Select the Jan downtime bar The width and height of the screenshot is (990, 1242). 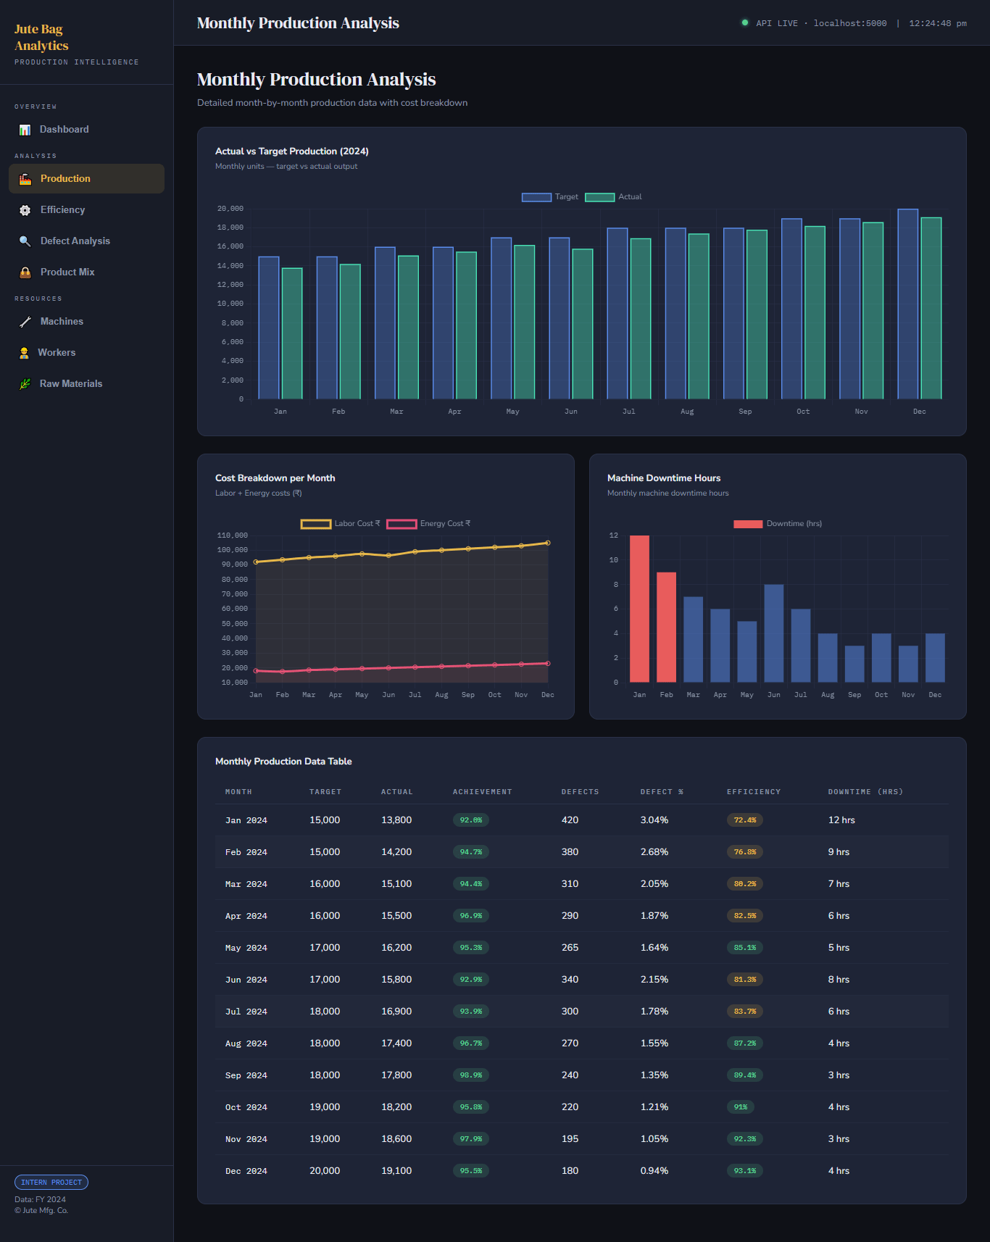(x=639, y=609)
